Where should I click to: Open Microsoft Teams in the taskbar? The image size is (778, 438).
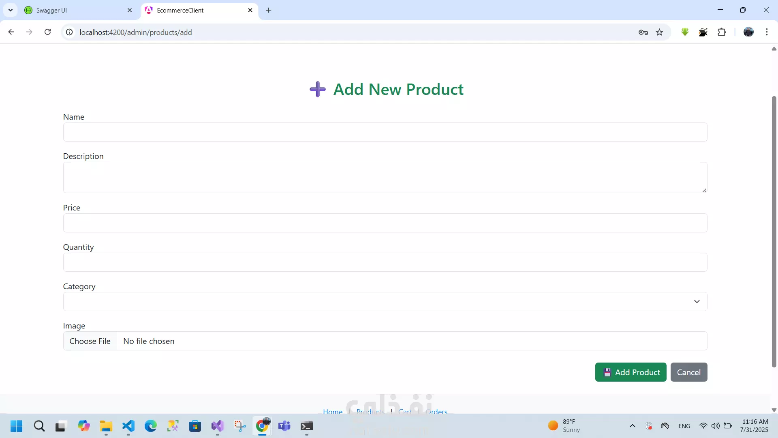pyautogui.click(x=284, y=426)
